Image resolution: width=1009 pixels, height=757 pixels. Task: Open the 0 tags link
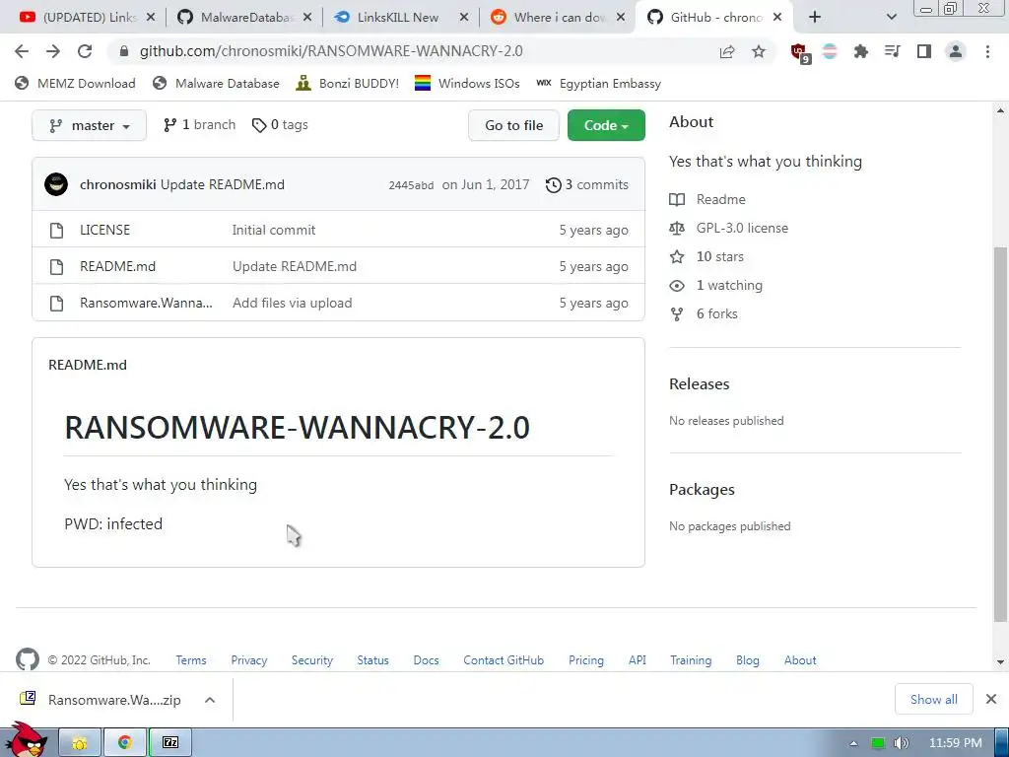[x=280, y=125]
